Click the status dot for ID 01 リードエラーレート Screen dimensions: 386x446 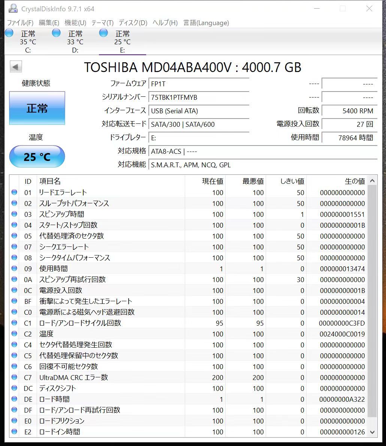pos(14,192)
